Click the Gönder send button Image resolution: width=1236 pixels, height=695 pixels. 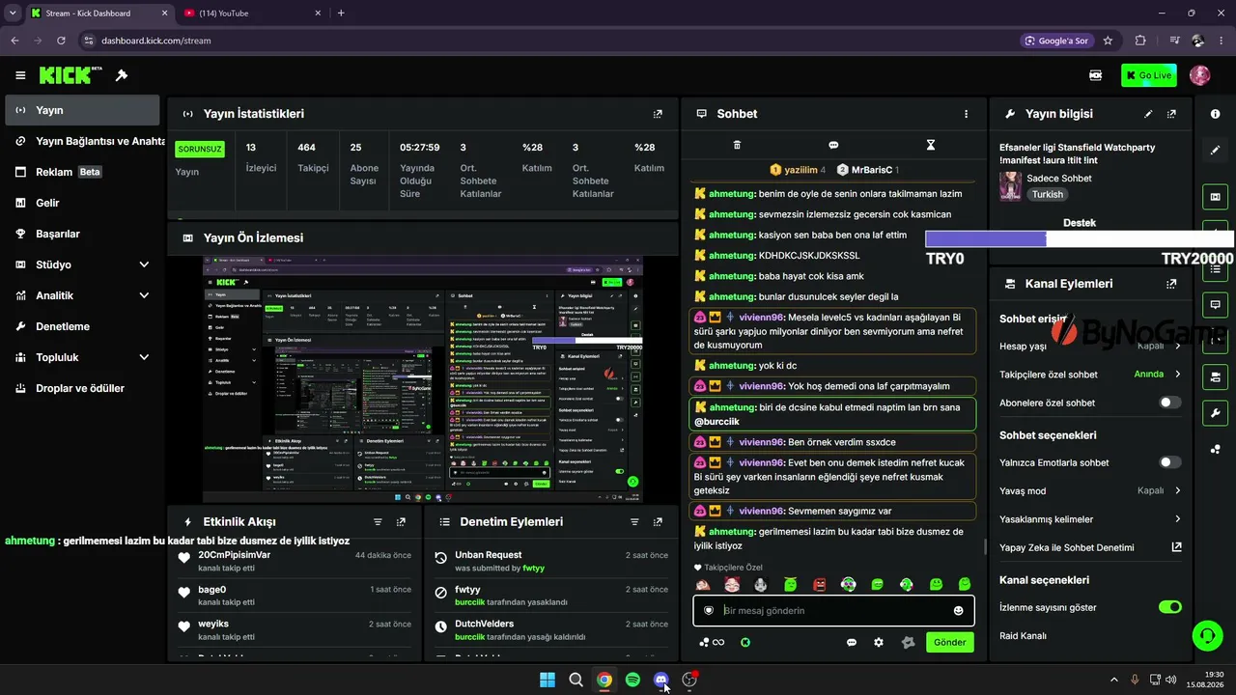click(x=949, y=642)
